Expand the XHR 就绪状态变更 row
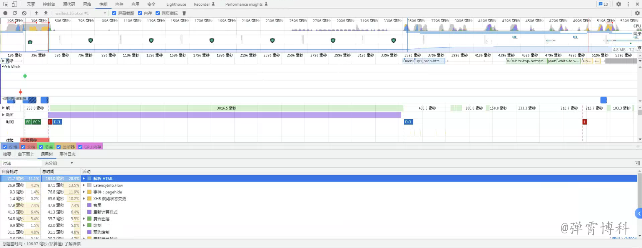Screen dimensions: 642x248 pyautogui.click(x=84, y=199)
